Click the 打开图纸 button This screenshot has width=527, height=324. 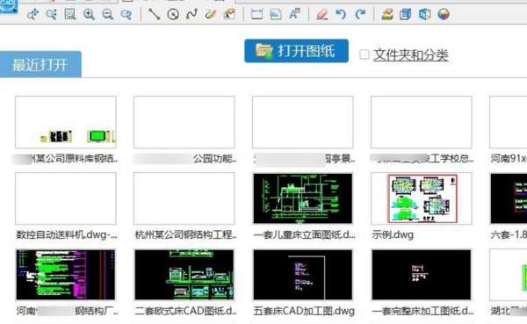[297, 51]
